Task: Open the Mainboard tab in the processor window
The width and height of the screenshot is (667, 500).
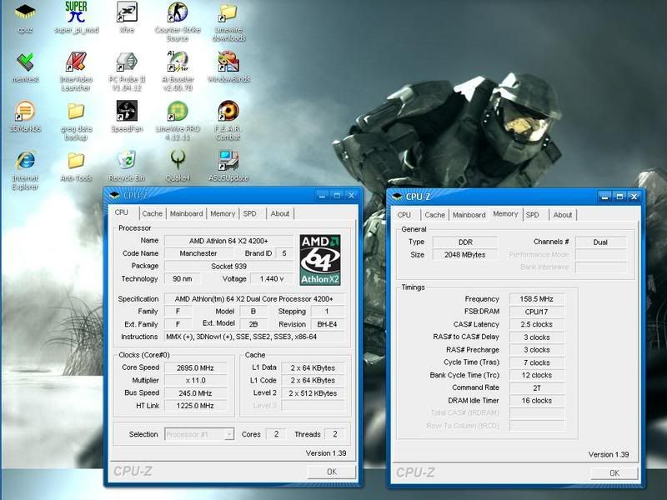Action: (x=186, y=213)
